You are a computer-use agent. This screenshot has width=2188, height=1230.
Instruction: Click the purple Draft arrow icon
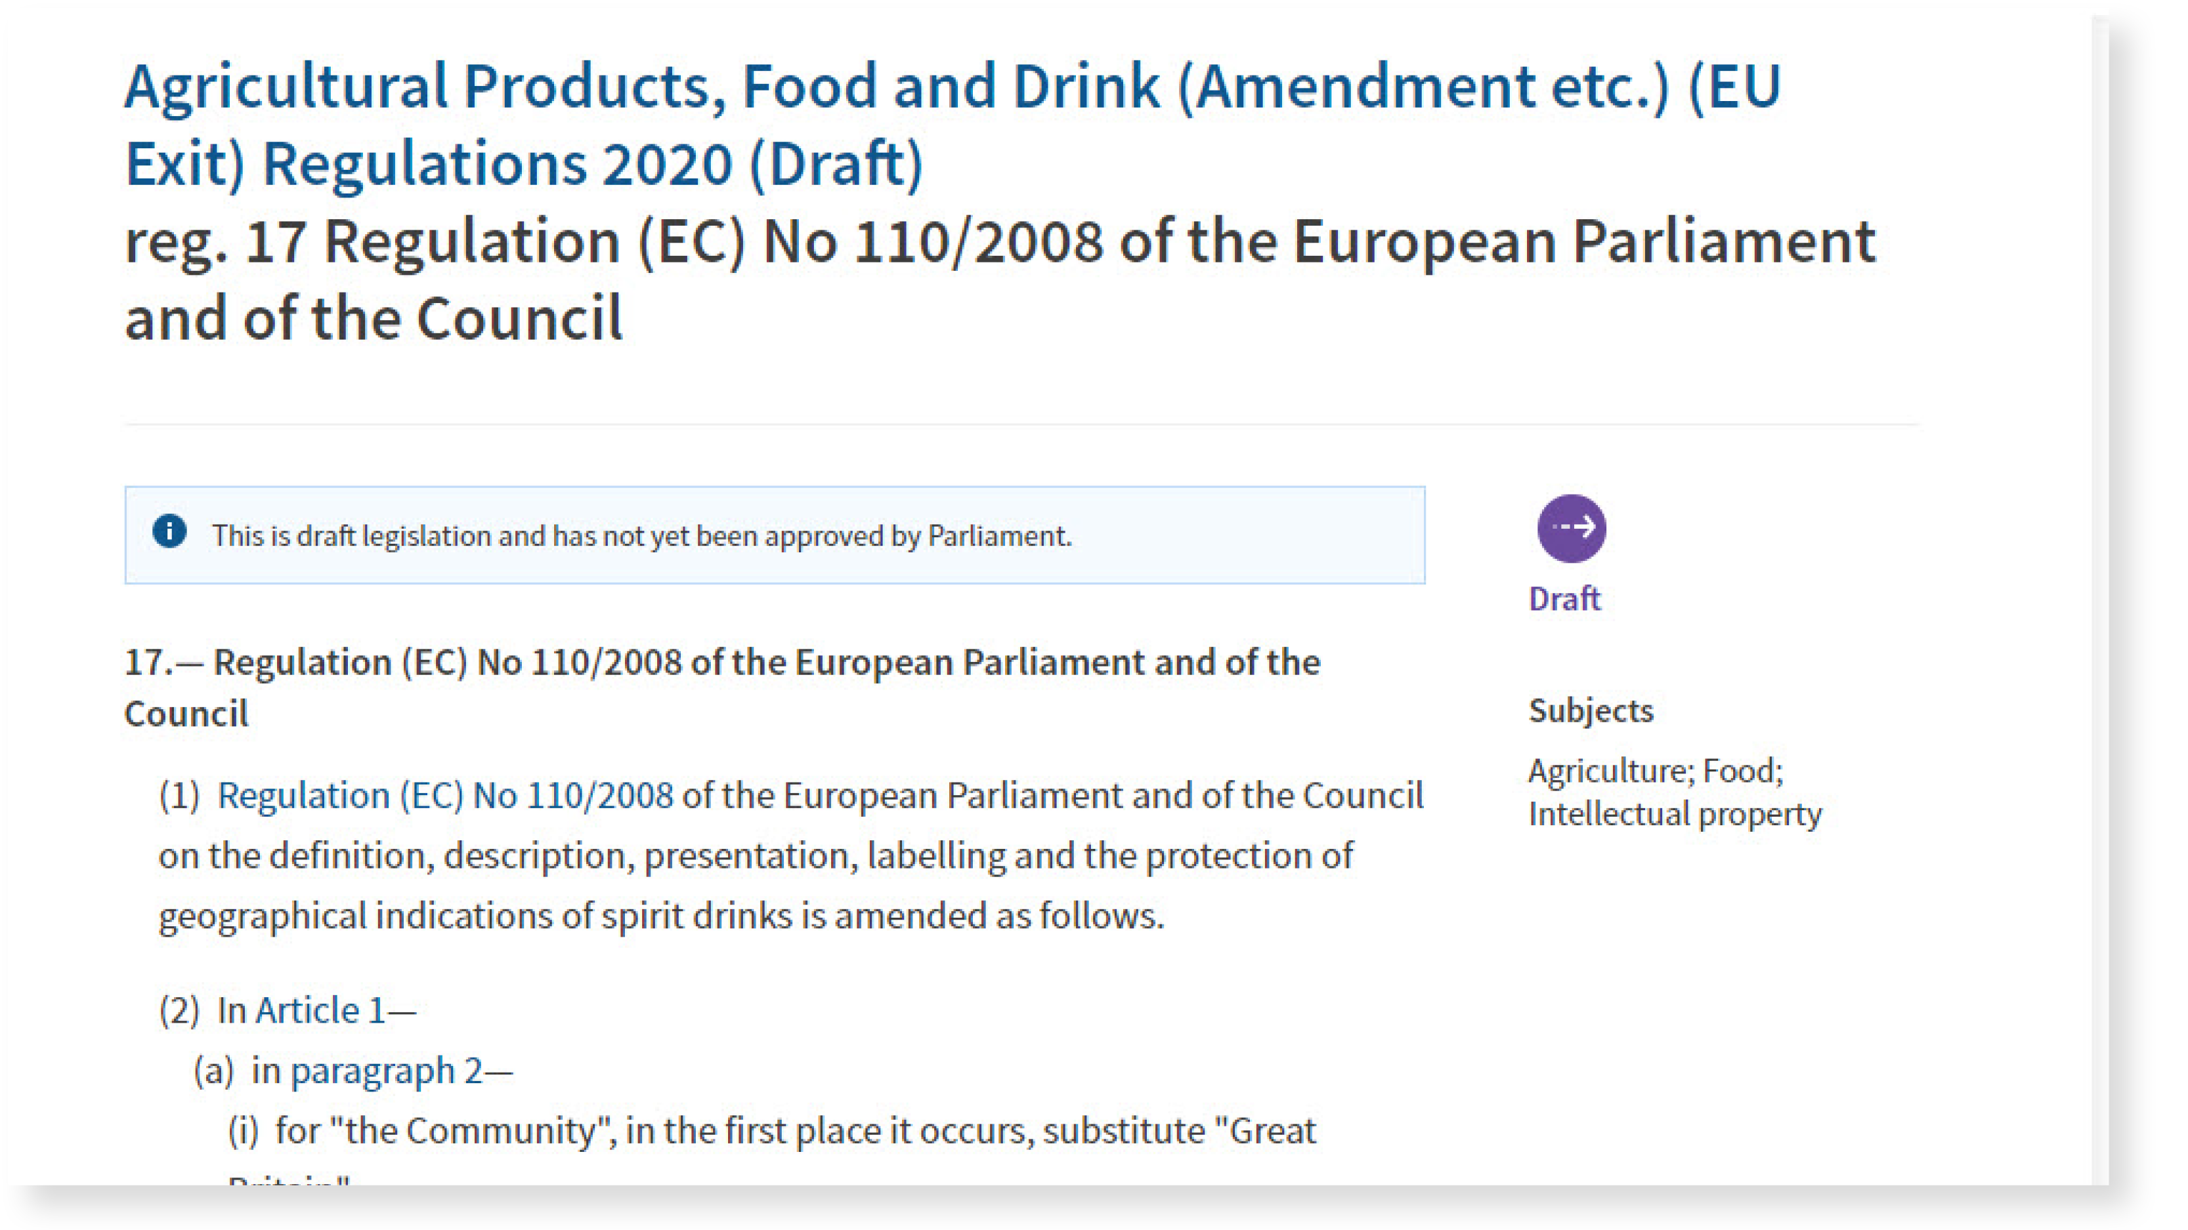[x=1570, y=528]
